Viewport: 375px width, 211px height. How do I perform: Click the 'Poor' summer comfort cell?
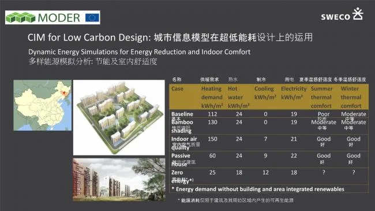[x=324, y=114]
